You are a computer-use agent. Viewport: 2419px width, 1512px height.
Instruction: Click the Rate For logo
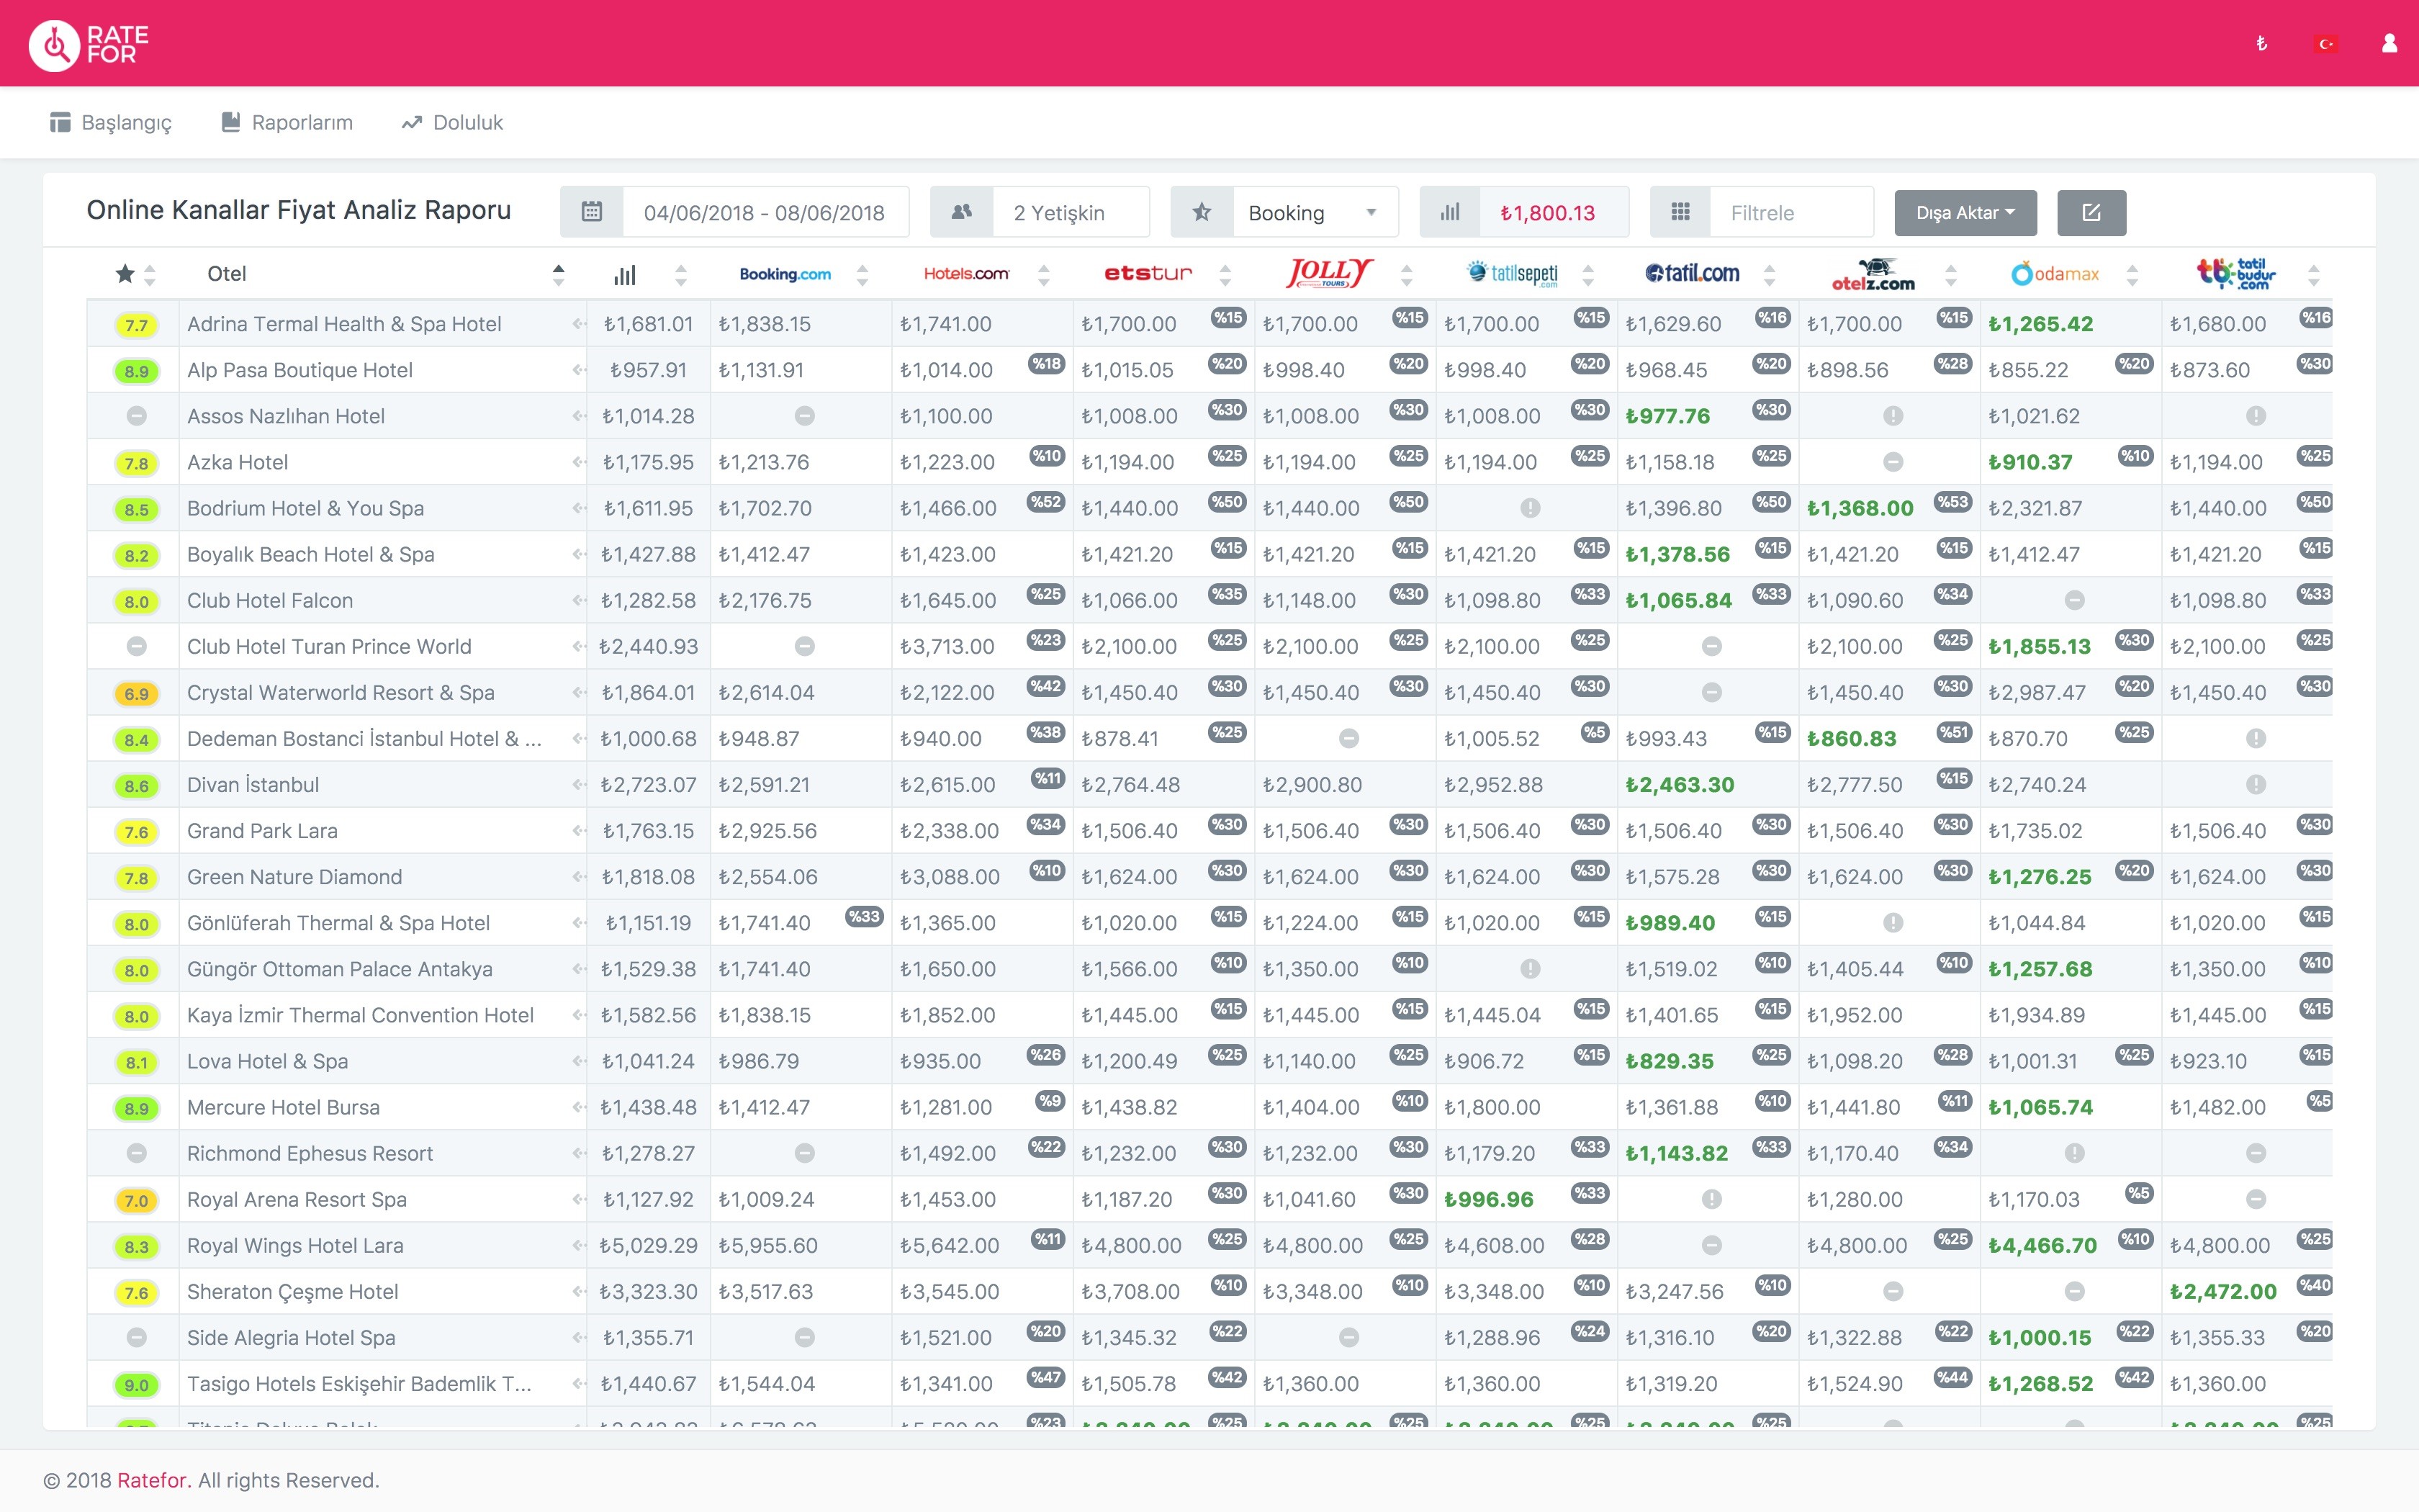point(89,44)
